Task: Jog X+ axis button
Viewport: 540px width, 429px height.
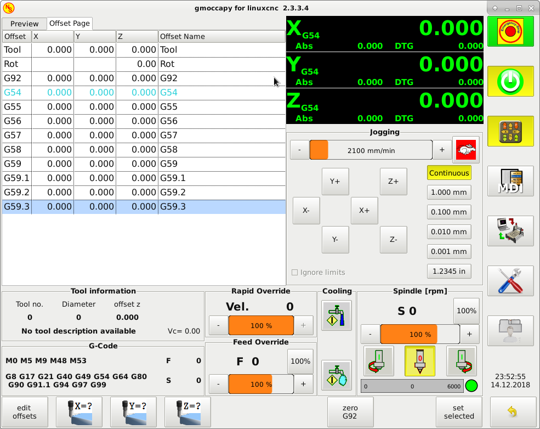Action: (365, 211)
